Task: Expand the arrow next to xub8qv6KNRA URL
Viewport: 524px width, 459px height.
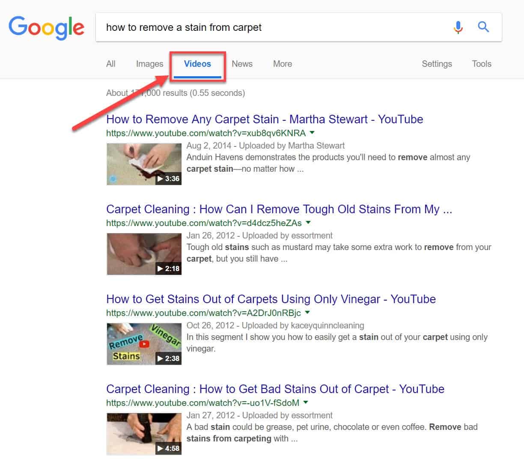Action: click(312, 133)
